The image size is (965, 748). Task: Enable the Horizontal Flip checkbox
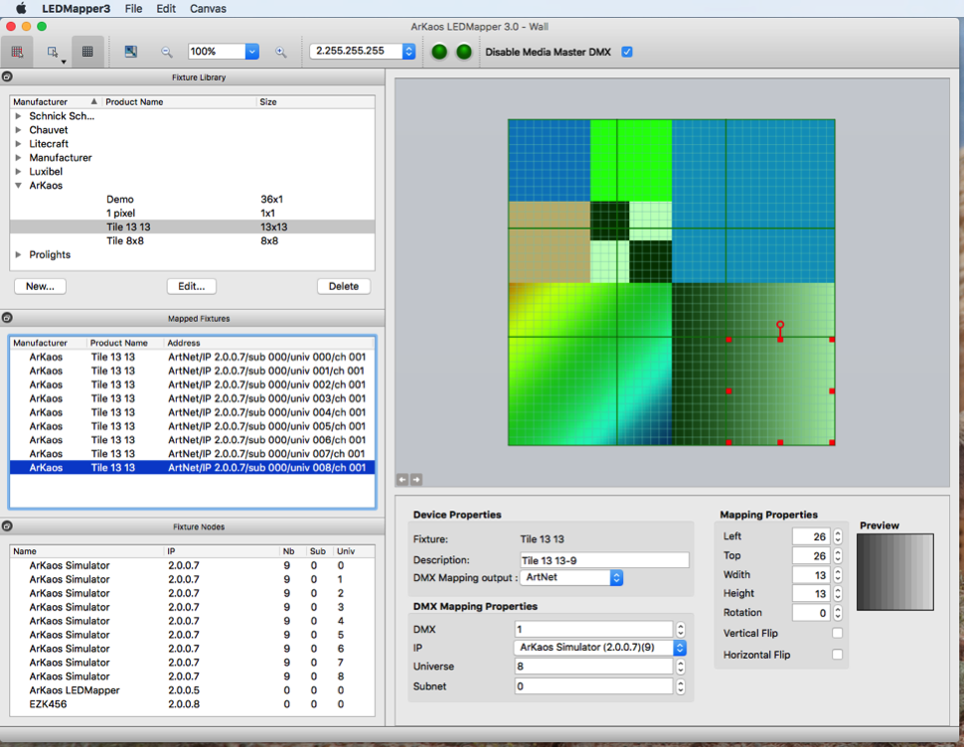pyautogui.click(x=837, y=655)
